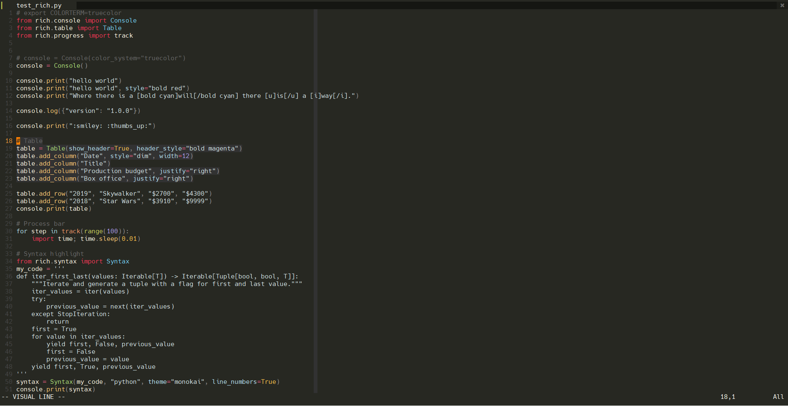Click the add_column("Title") line

click(x=63, y=163)
